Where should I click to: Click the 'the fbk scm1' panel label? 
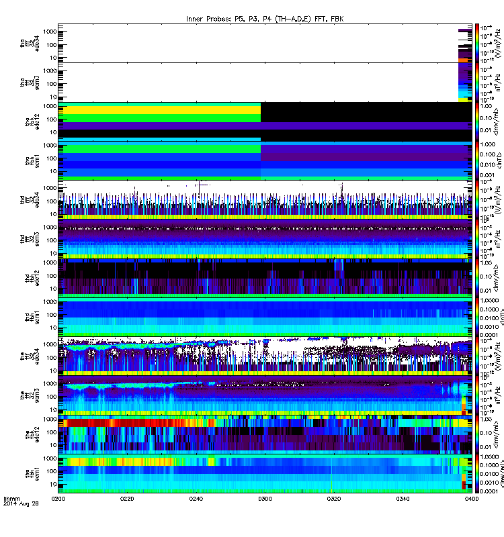point(32,474)
